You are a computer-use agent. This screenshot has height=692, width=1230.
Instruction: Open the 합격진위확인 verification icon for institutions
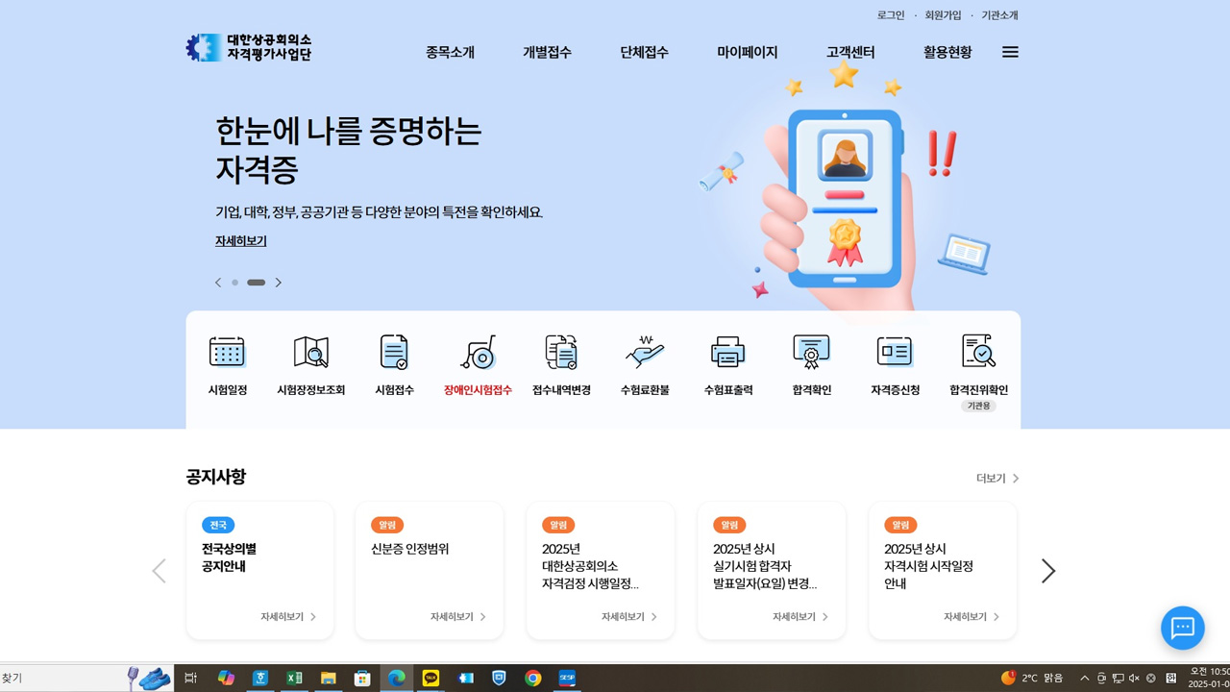[977, 365]
